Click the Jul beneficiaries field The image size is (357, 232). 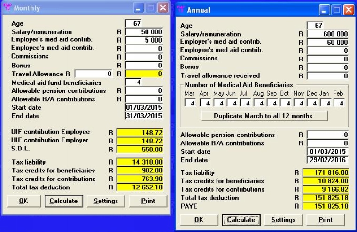[245, 103]
